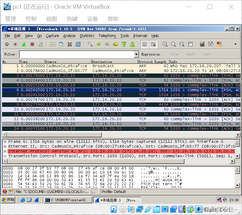242x215 pixels.
Task: Switch to C:\WINDOWS\system32 taskbar window
Action: pyautogui.click(x=68, y=200)
